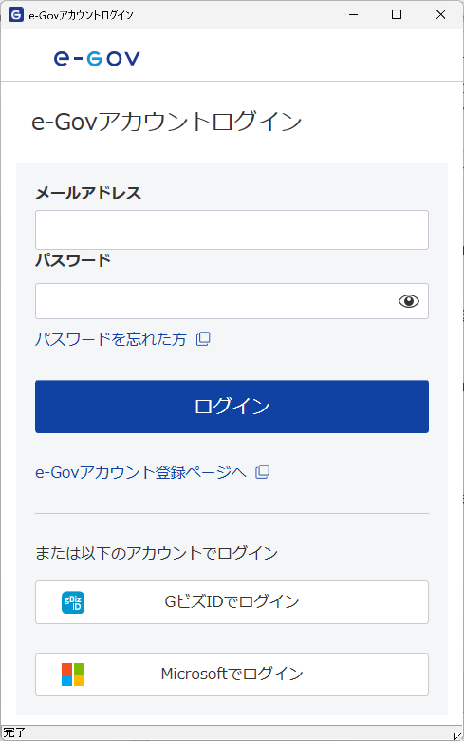Close the e-Govアカウントログイン window

(440, 15)
